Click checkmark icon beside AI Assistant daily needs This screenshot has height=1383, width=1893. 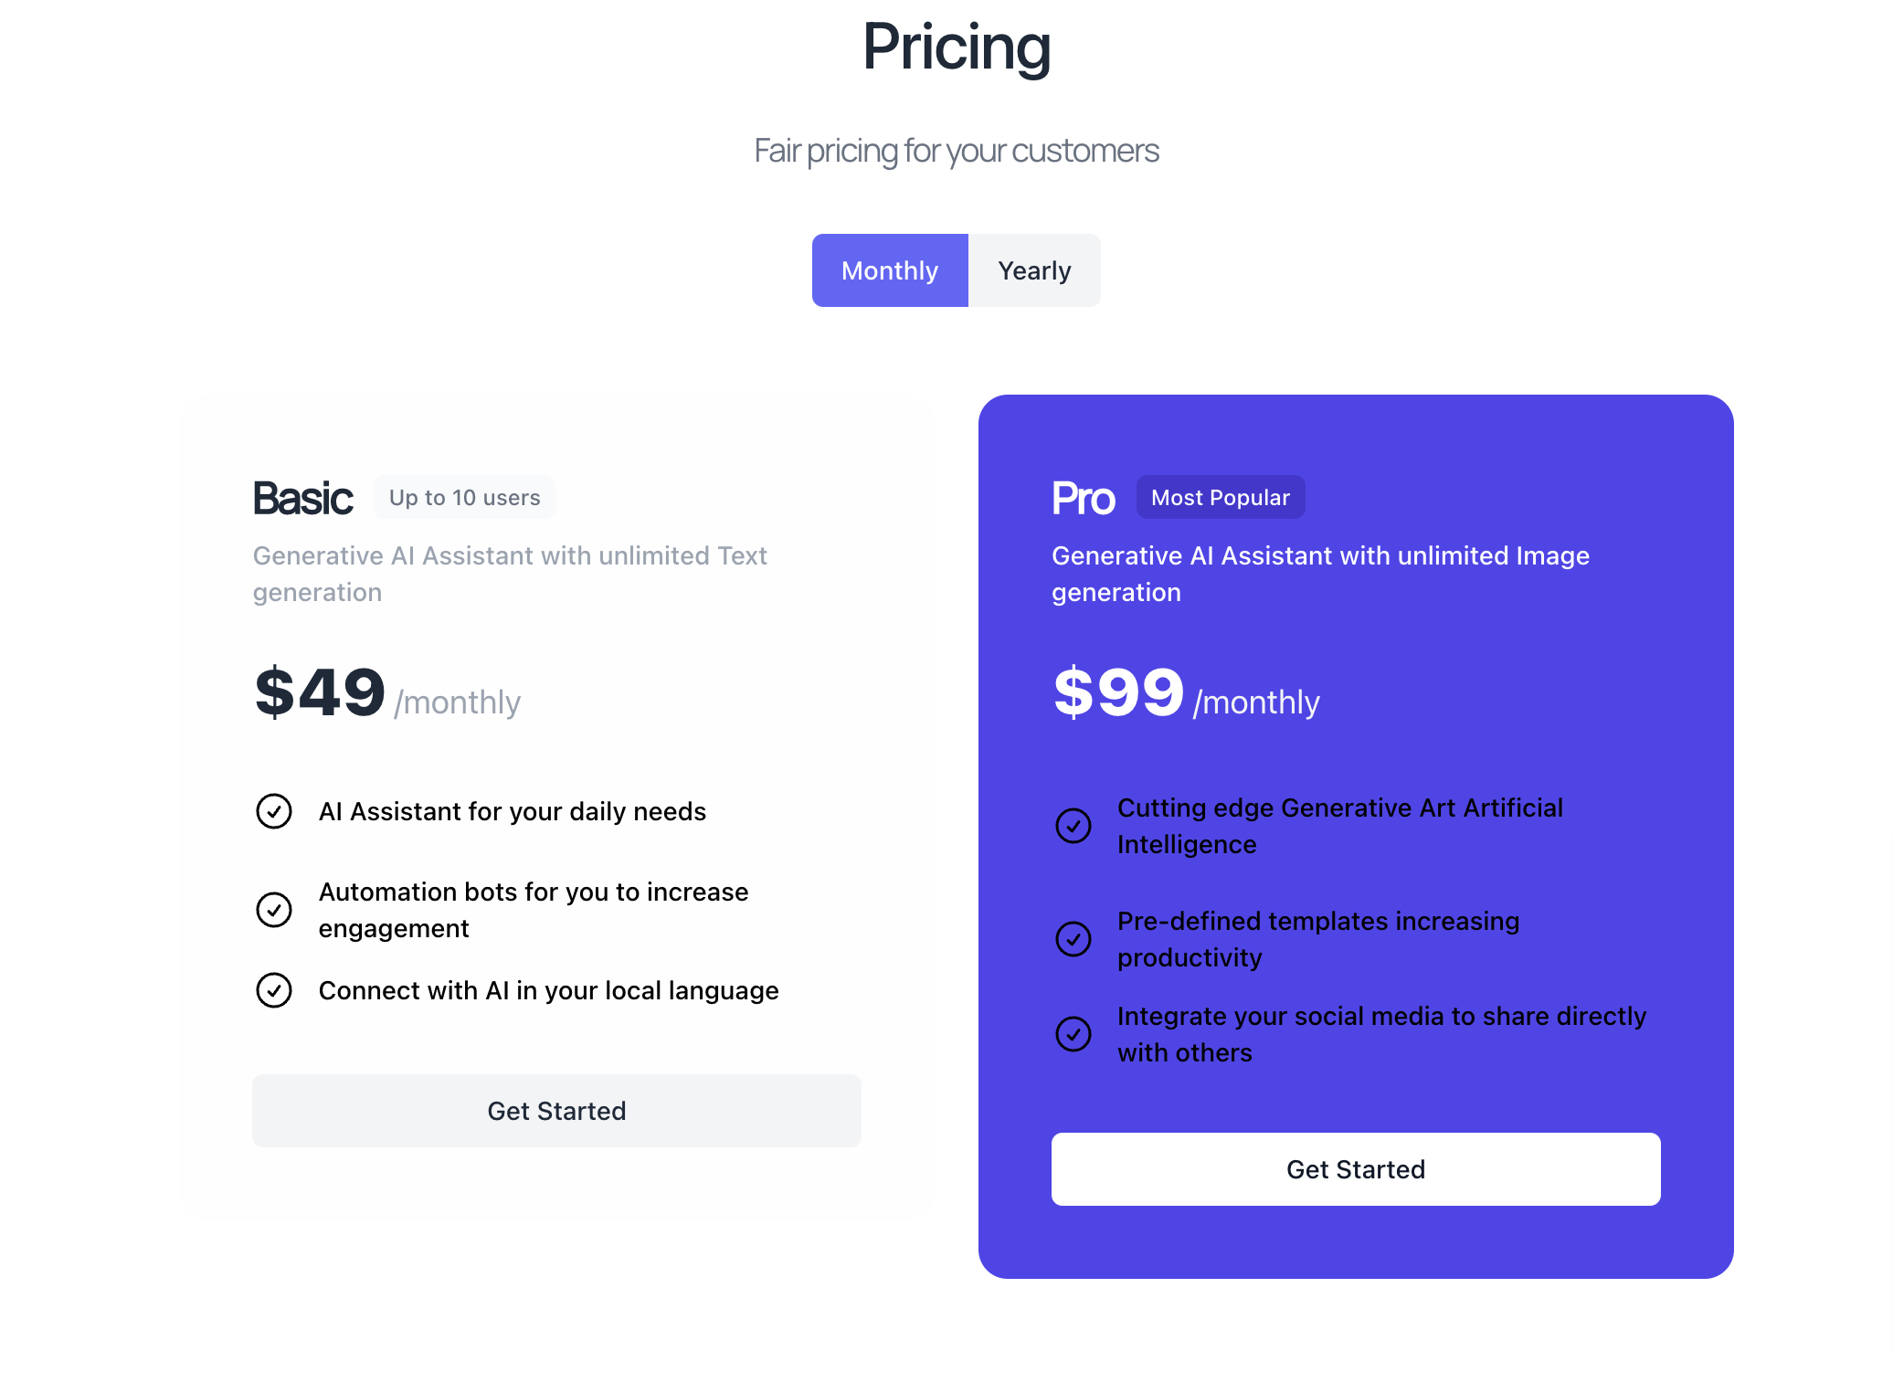274,811
